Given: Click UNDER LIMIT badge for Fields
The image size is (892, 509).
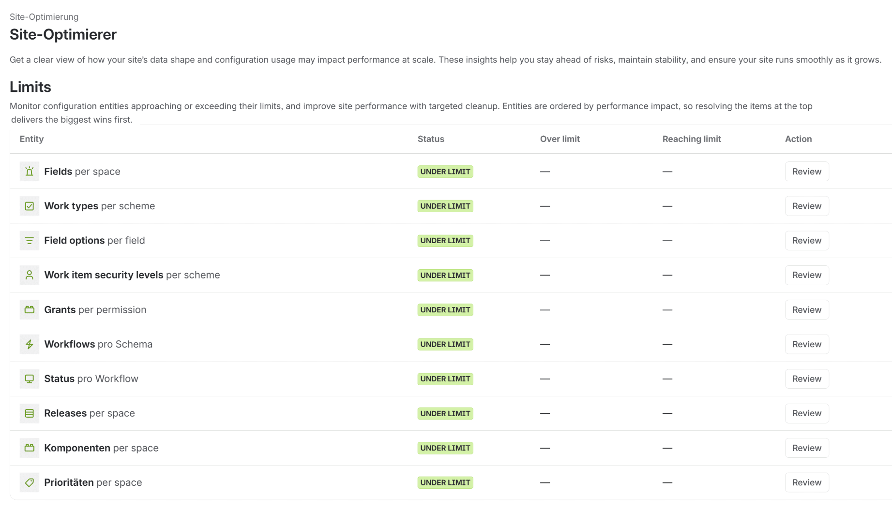Looking at the screenshot, I should pyautogui.click(x=445, y=172).
